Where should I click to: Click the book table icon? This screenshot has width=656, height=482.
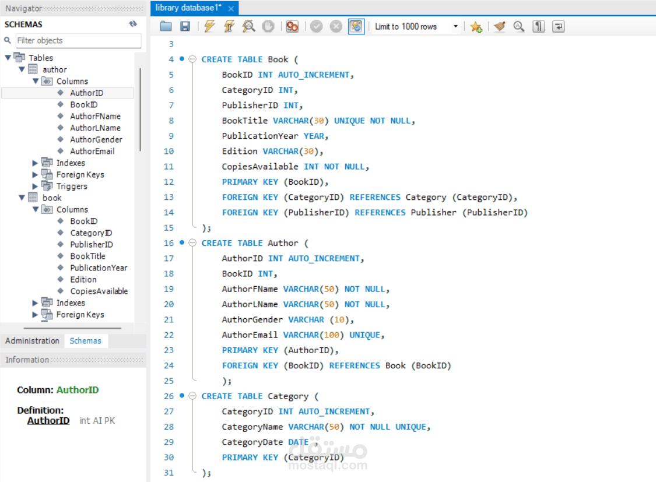(33, 198)
